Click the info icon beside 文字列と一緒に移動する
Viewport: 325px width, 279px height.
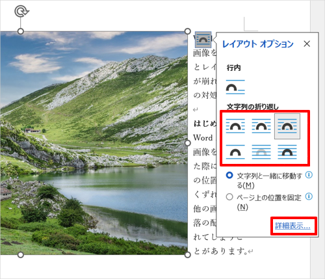click(309, 175)
